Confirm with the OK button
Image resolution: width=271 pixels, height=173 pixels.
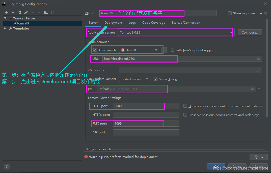coord(216,166)
